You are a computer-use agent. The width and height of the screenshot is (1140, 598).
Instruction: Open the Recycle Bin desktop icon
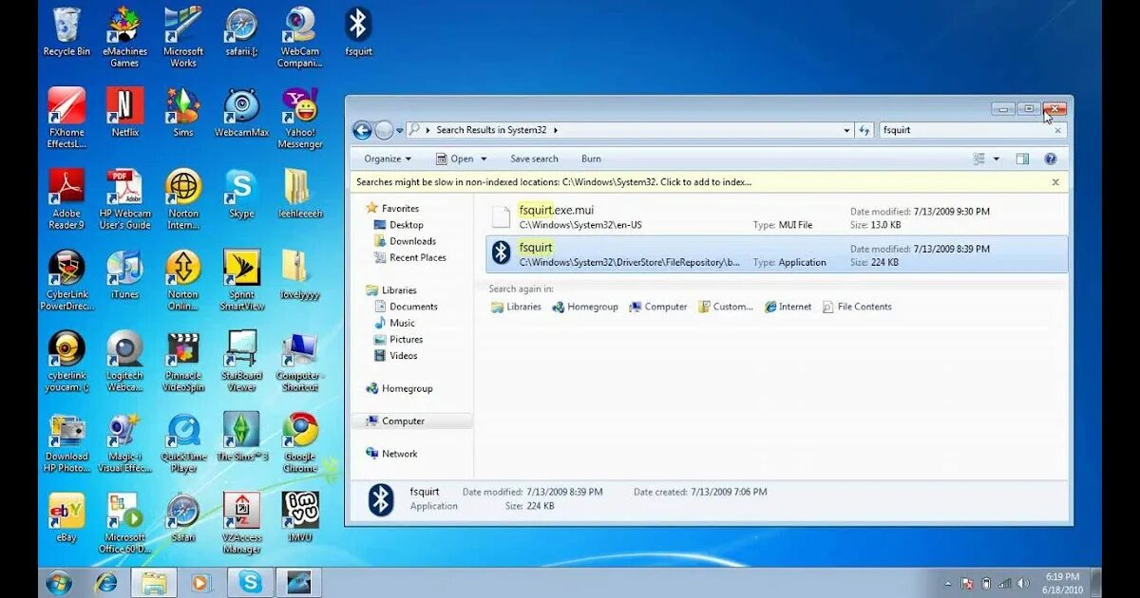tap(66, 32)
